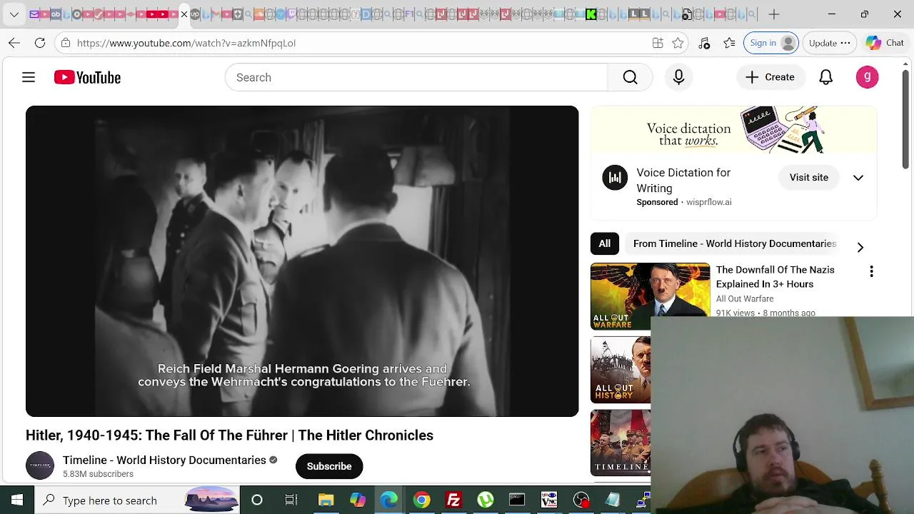Open the tab actions menu chevron
Screen dimensions: 914x514
coord(14,14)
